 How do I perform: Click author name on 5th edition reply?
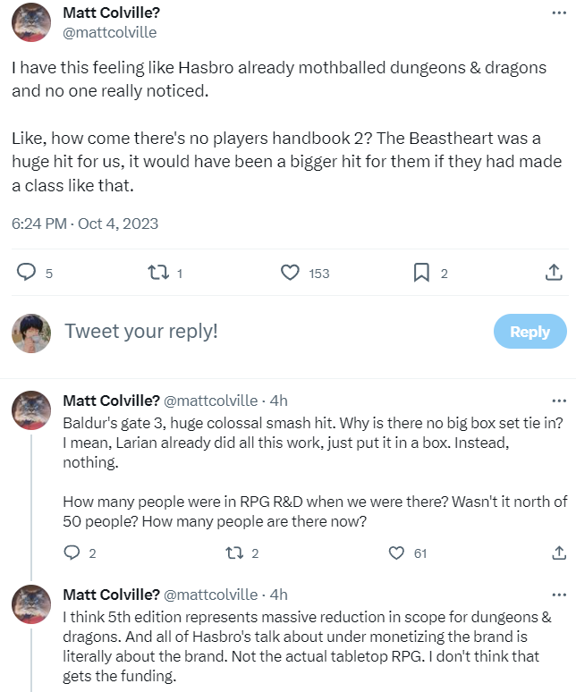(112, 595)
